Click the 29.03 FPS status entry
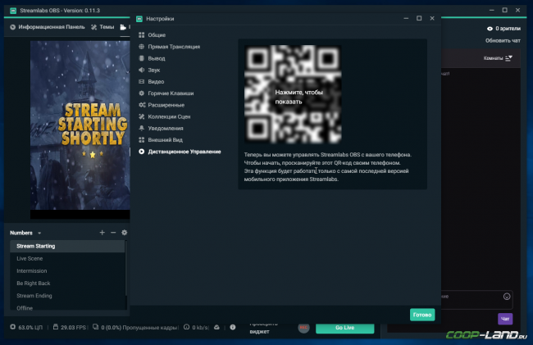 [70, 327]
